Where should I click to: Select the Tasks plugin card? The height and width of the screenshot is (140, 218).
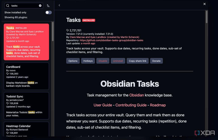(26, 42)
